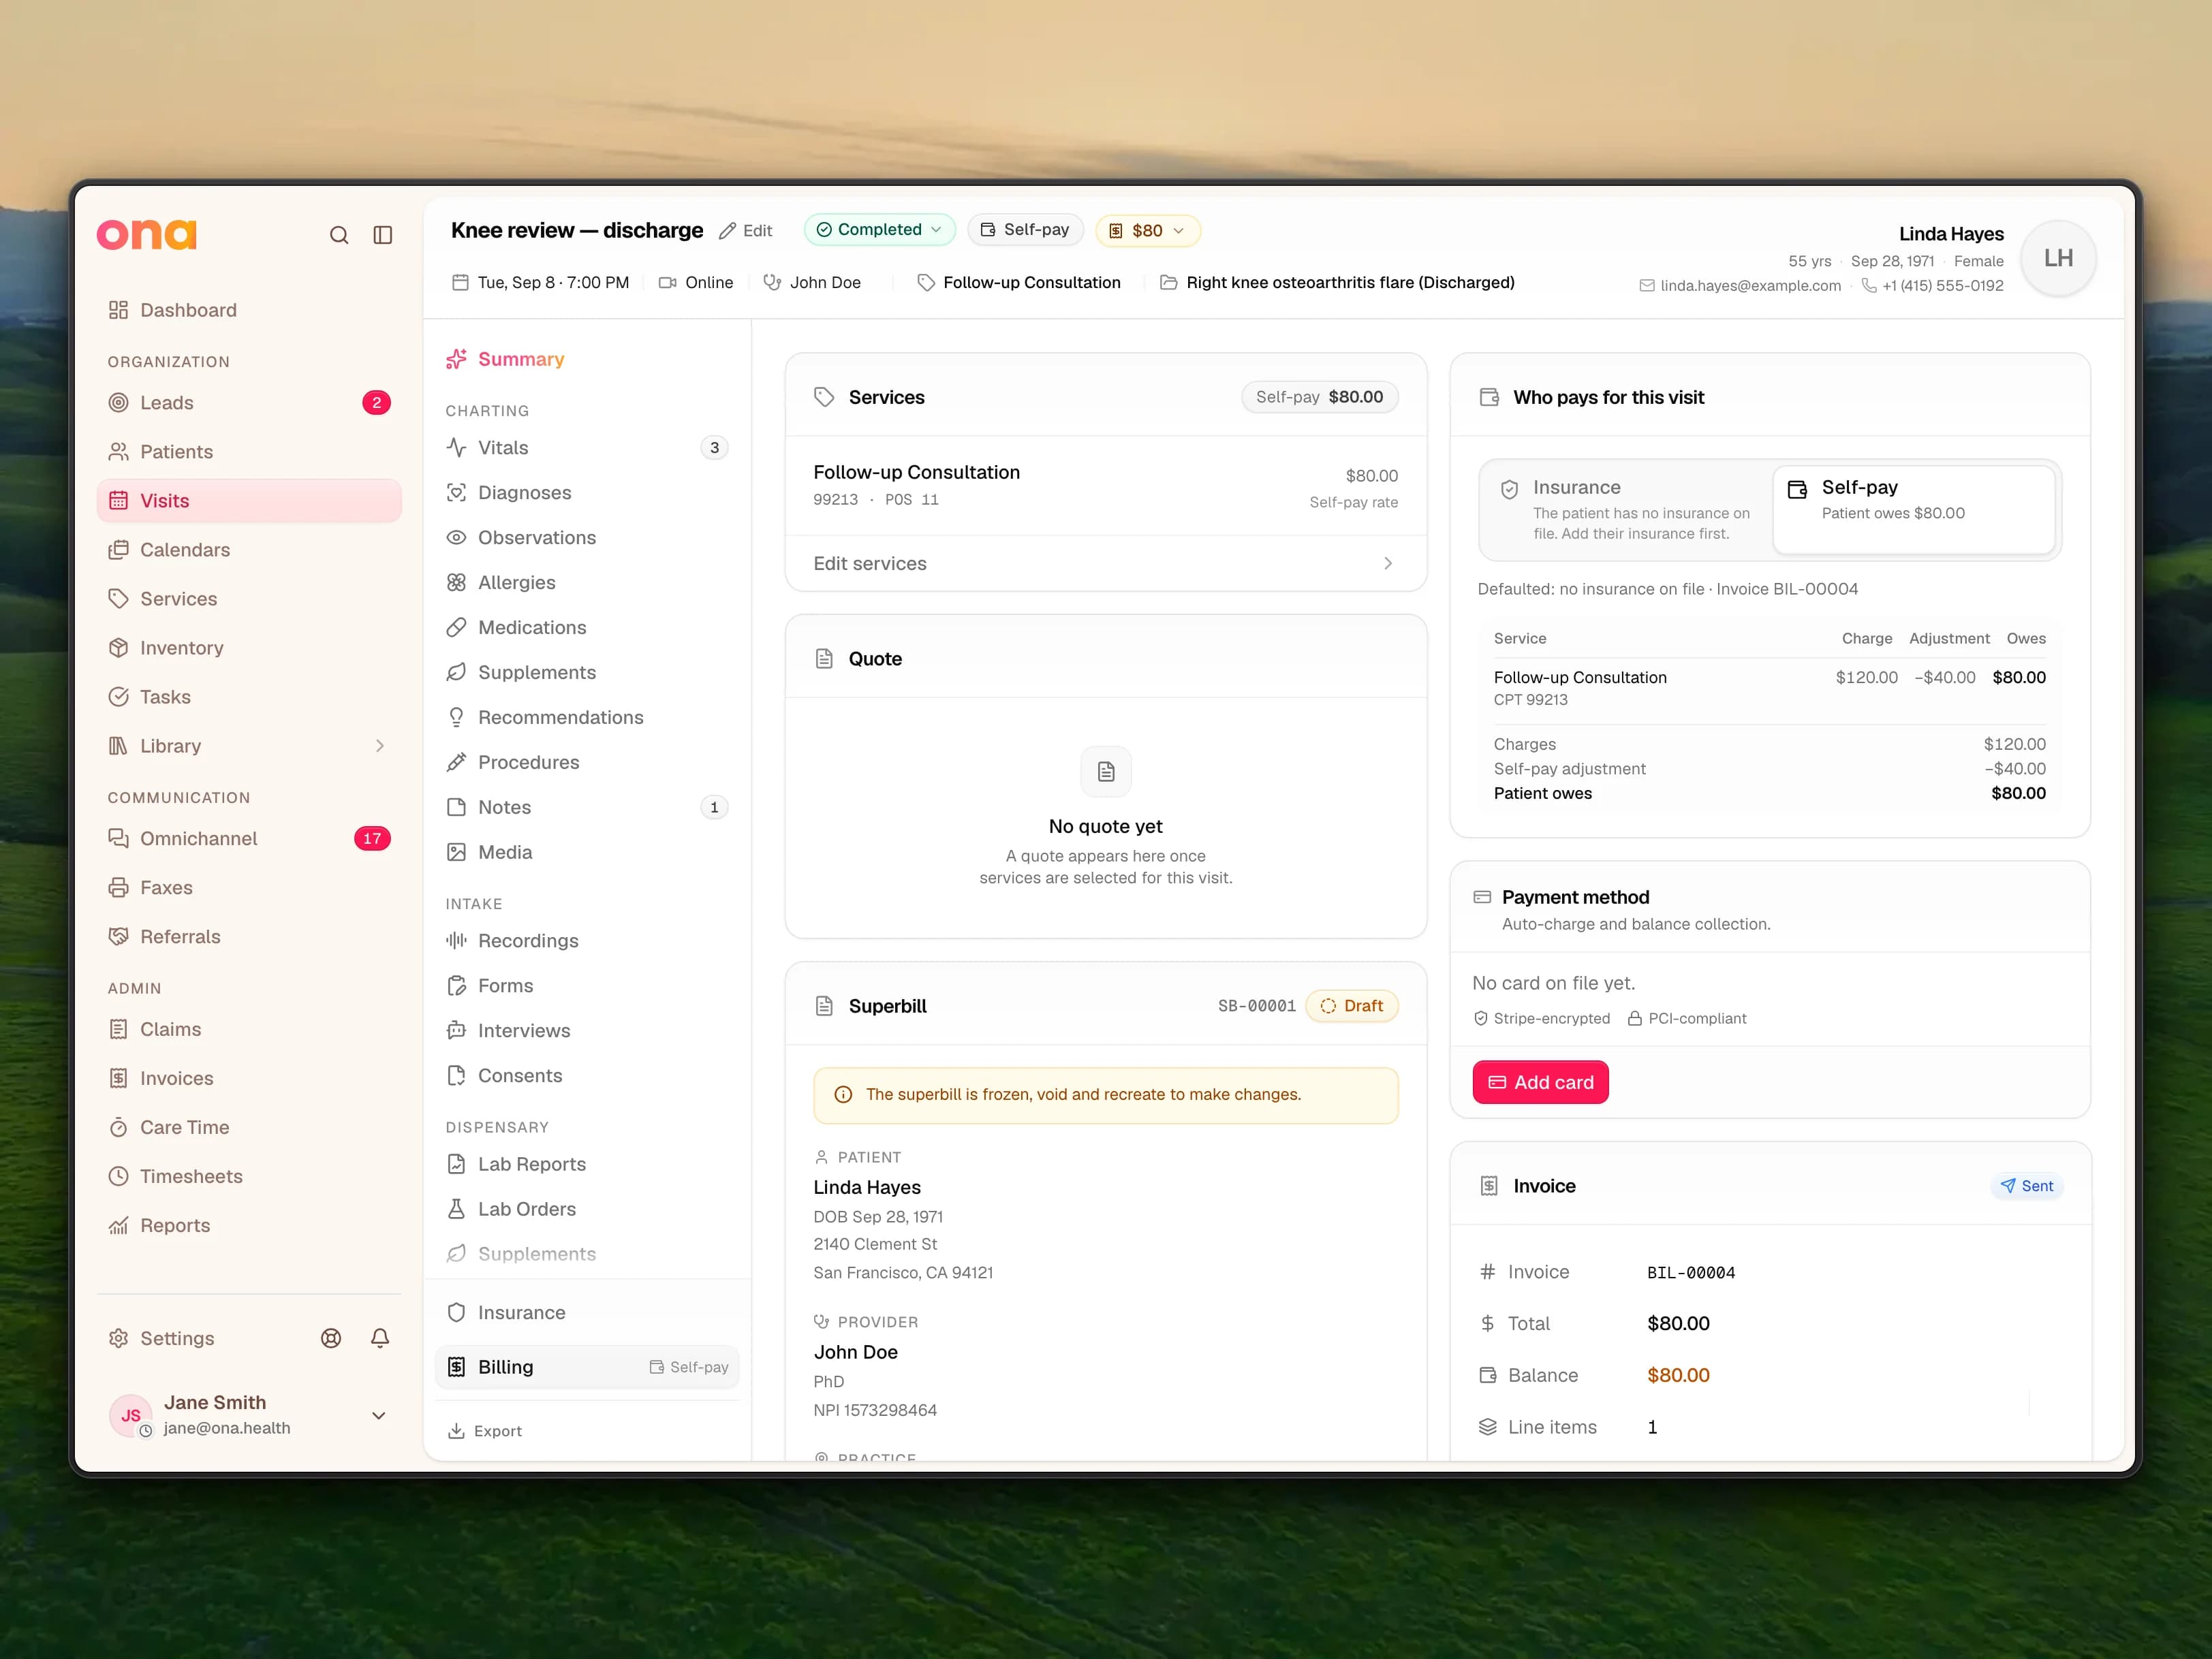Expand the Library menu chevron
2212x1659 pixels.
point(380,746)
